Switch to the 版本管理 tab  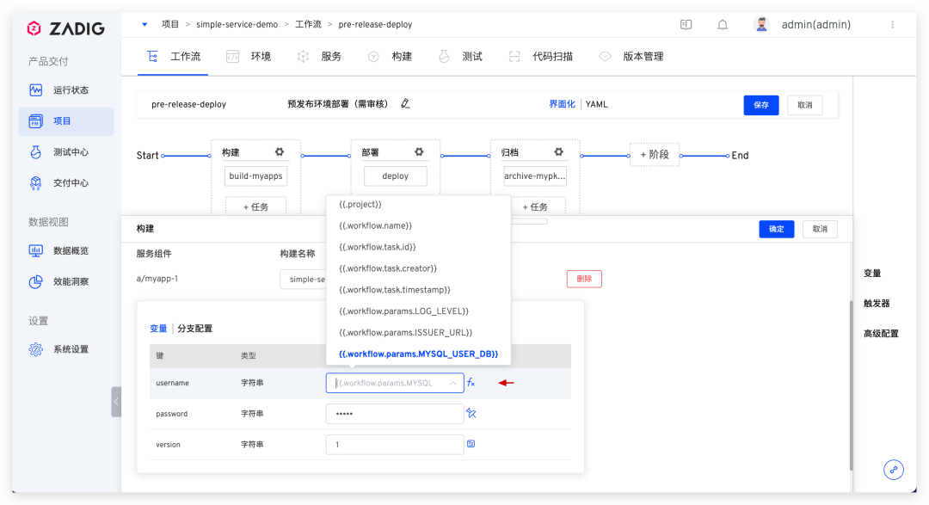631,56
